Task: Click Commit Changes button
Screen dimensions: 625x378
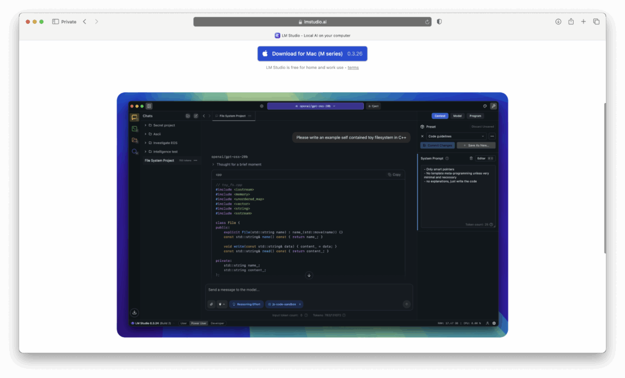Action: [x=438, y=145]
